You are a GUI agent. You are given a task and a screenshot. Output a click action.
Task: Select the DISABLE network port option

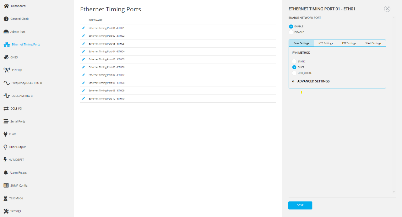tap(291, 32)
